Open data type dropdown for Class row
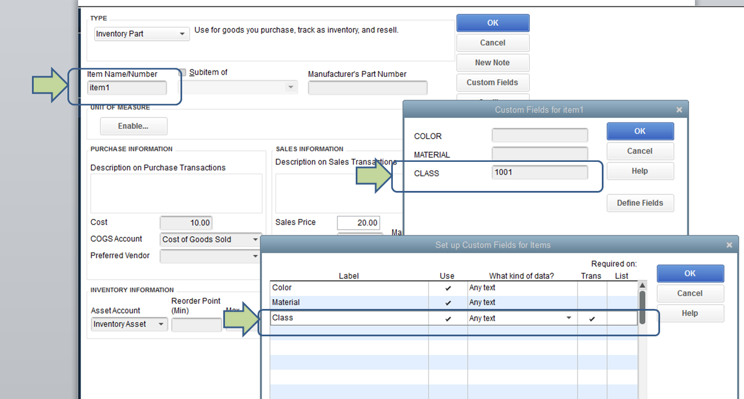744x399 pixels. (x=569, y=318)
